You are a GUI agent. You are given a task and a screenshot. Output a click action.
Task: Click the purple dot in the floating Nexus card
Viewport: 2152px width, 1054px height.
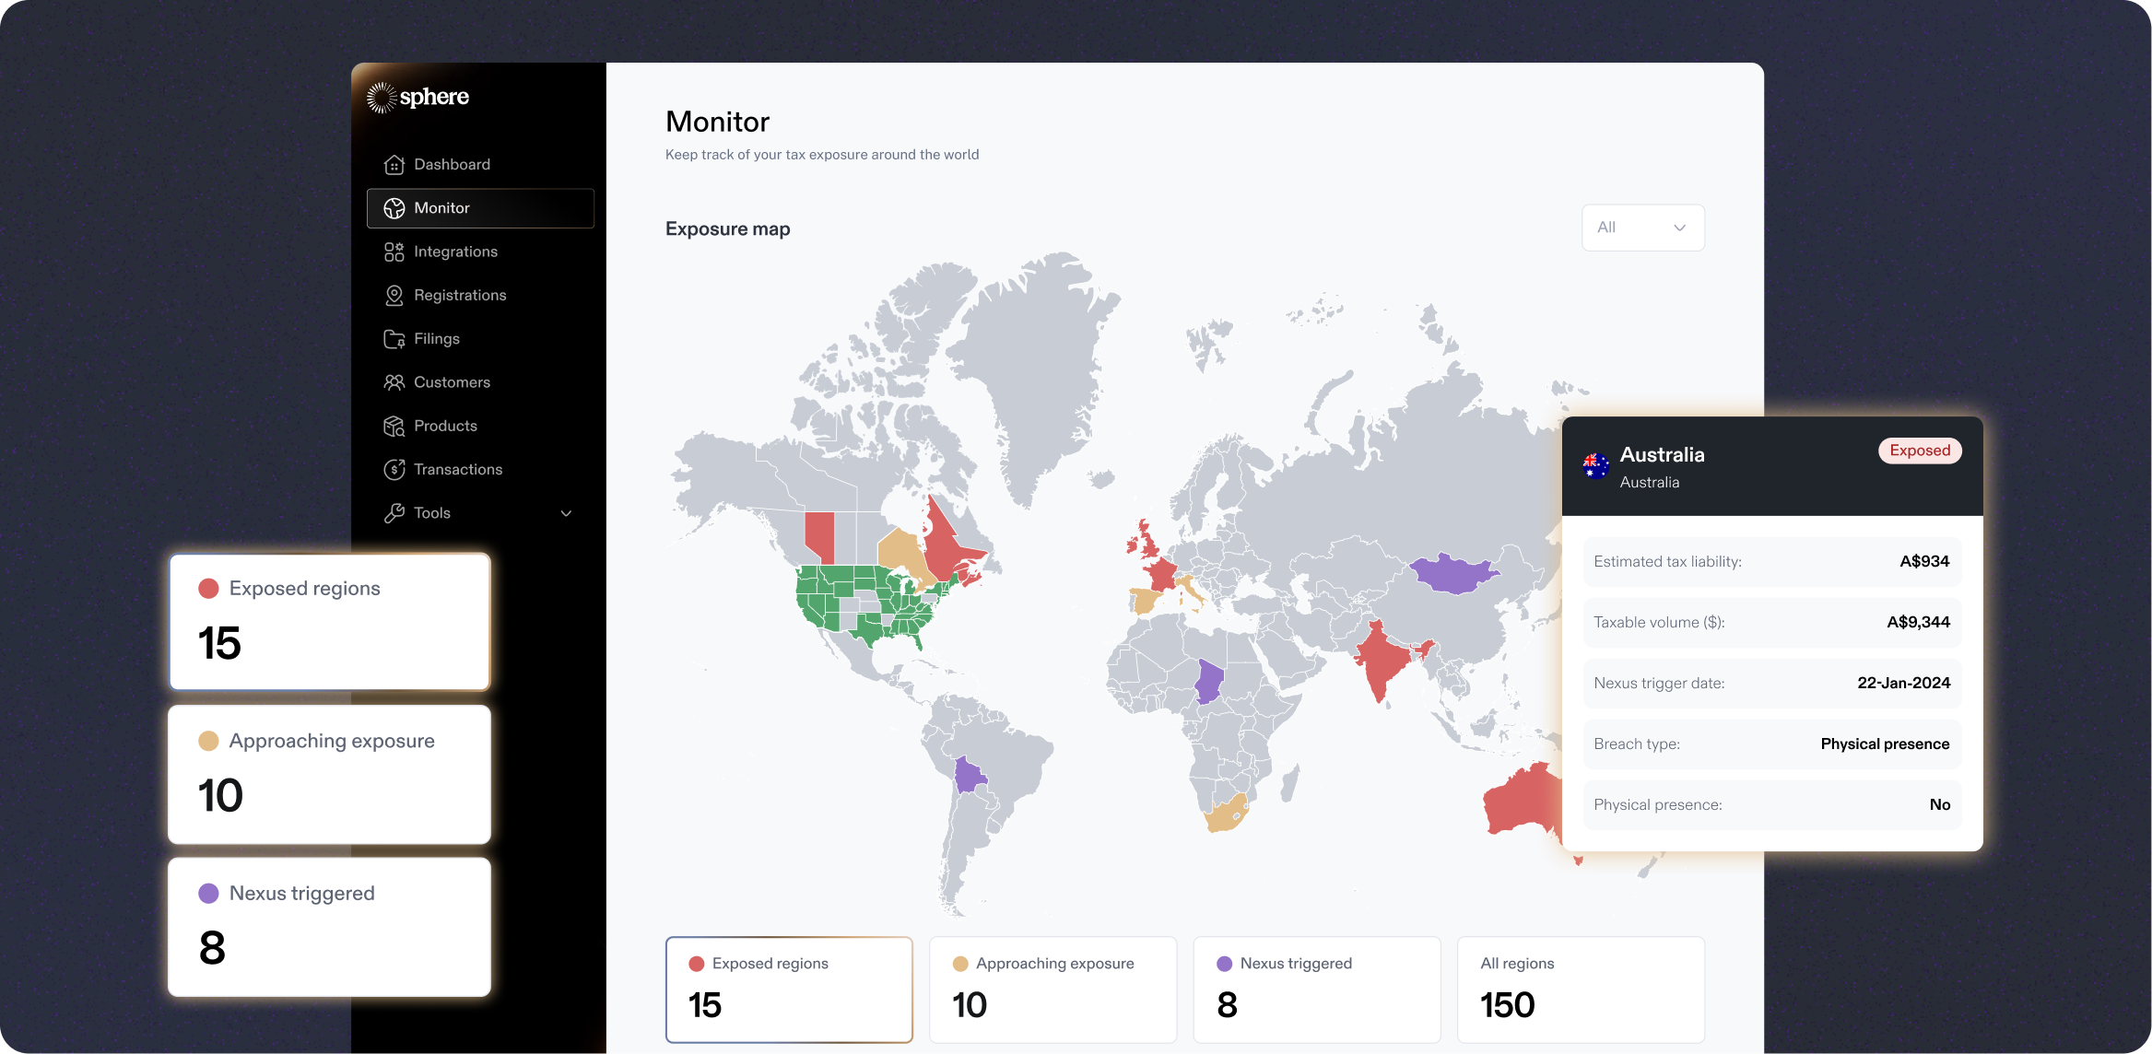209,893
